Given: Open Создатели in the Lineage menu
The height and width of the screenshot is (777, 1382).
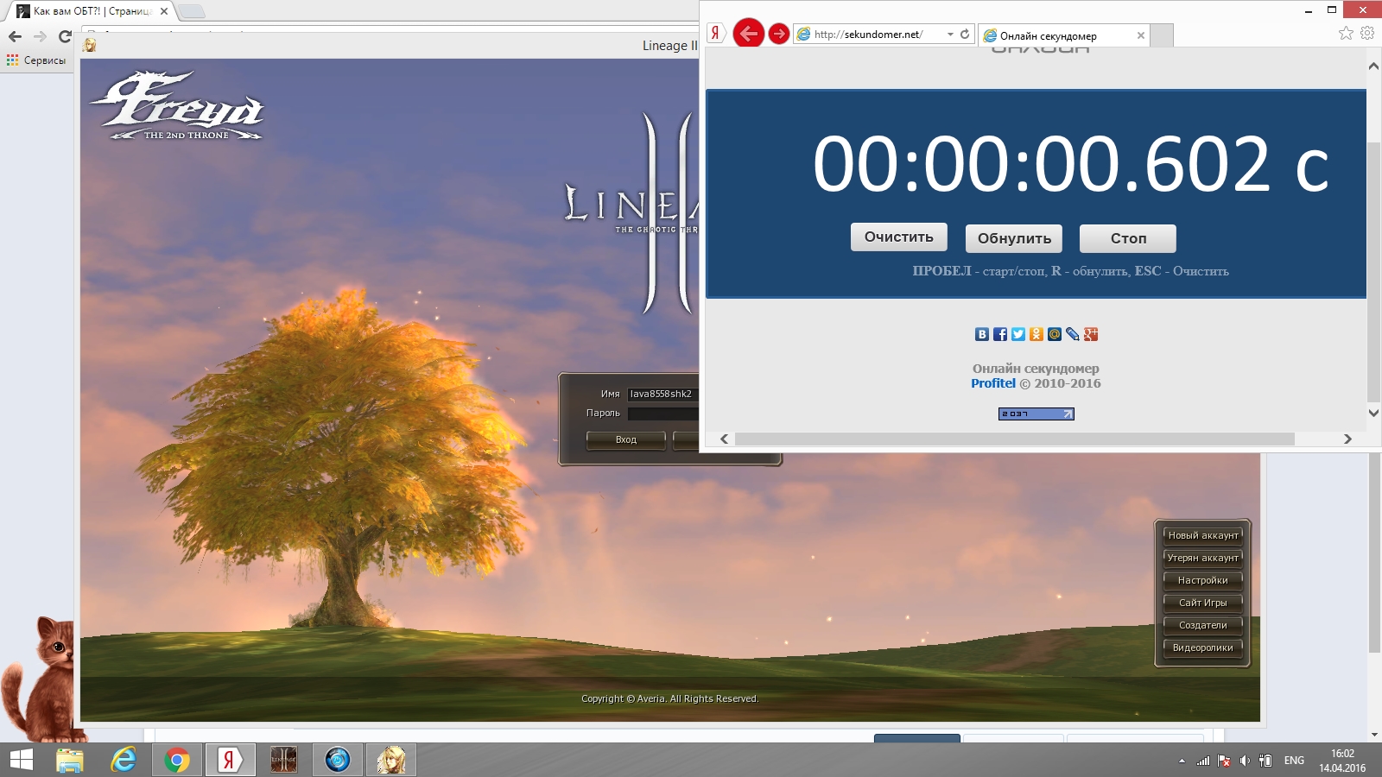Looking at the screenshot, I should coord(1203,625).
